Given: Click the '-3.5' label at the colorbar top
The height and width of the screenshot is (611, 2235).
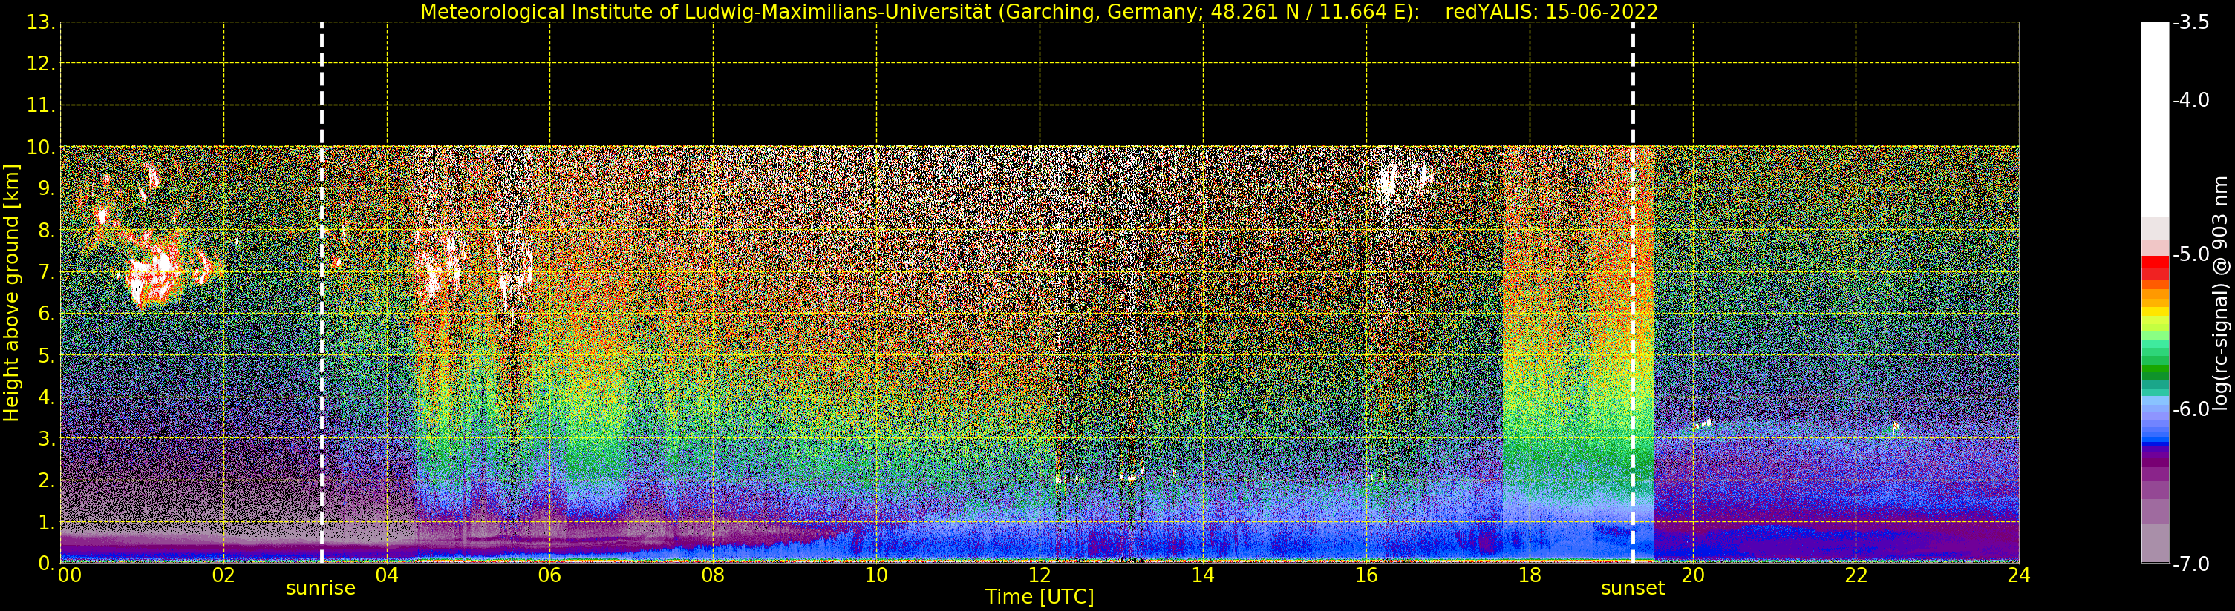Looking at the screenshot, I should pos(2190,22).
